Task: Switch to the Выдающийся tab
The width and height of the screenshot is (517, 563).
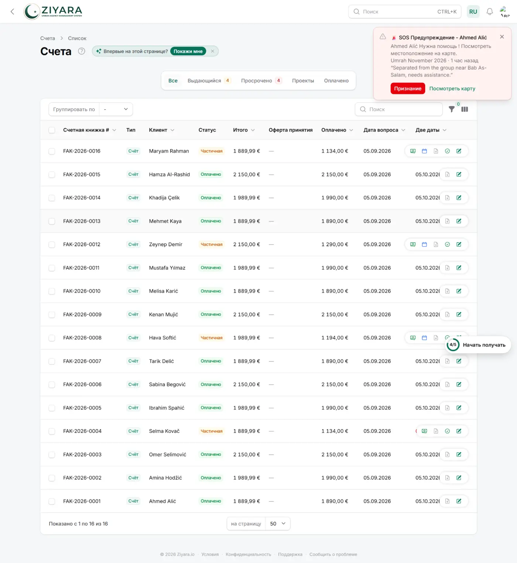Action: point(209,81)
